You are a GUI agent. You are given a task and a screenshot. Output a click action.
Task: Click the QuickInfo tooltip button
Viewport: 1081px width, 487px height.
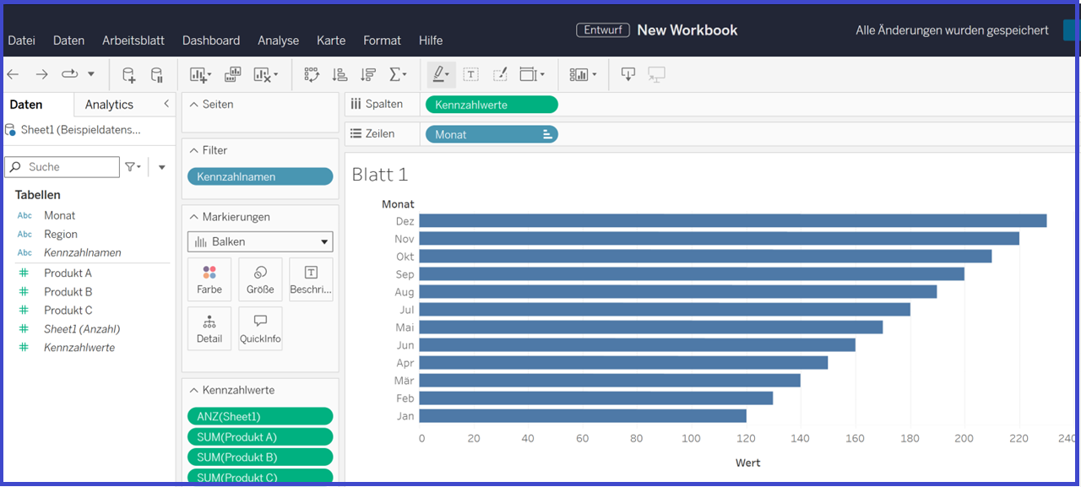tap(260, 329)
